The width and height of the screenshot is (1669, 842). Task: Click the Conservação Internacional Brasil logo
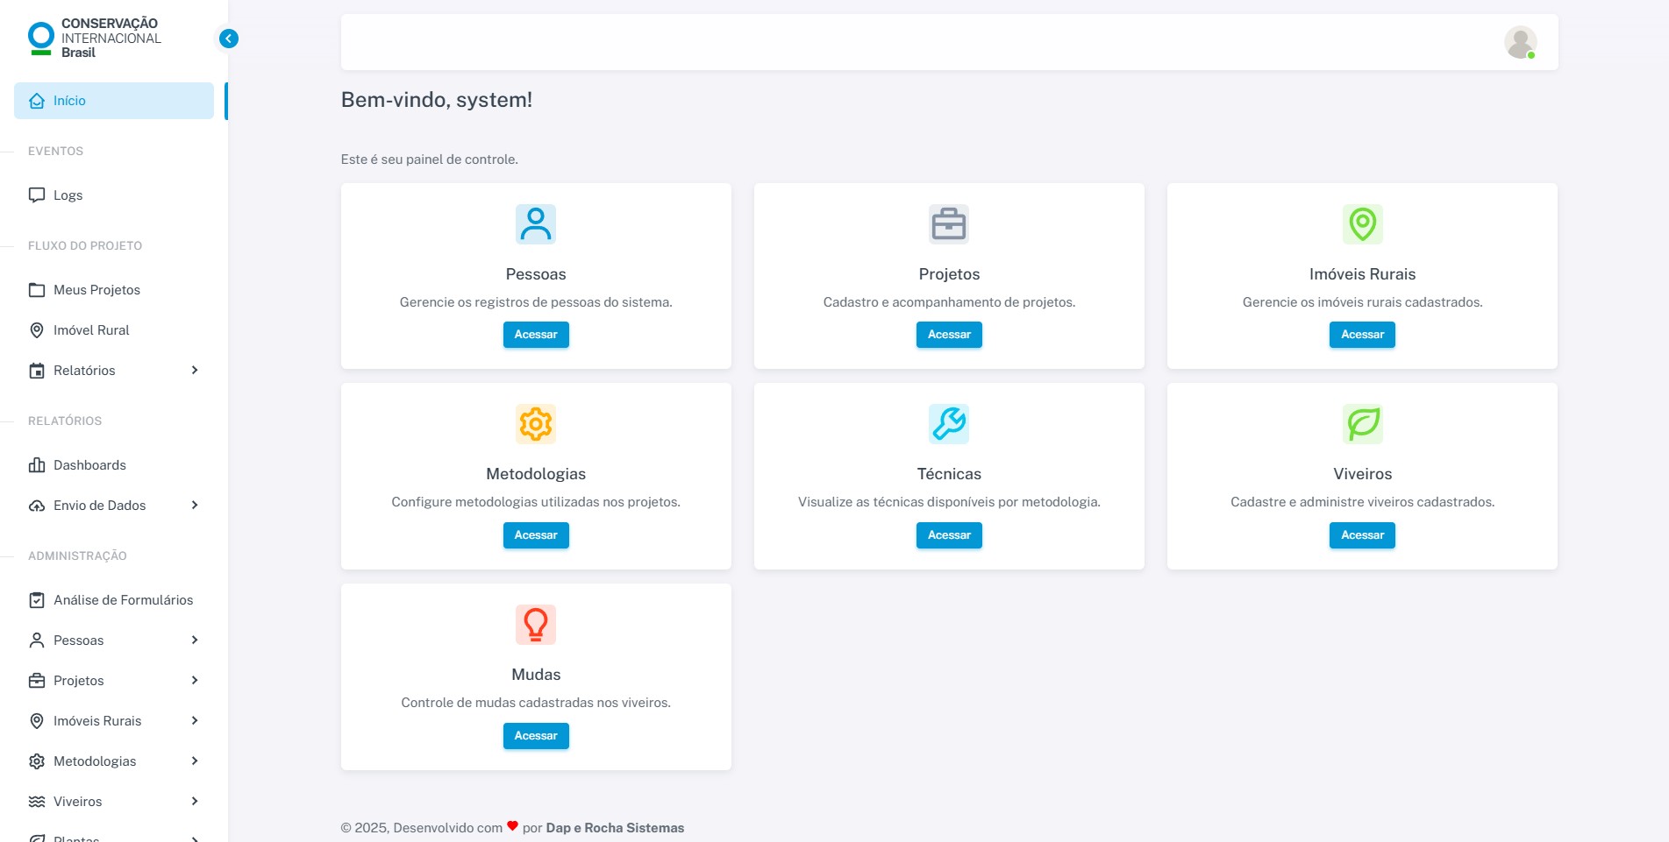(95, 39)
